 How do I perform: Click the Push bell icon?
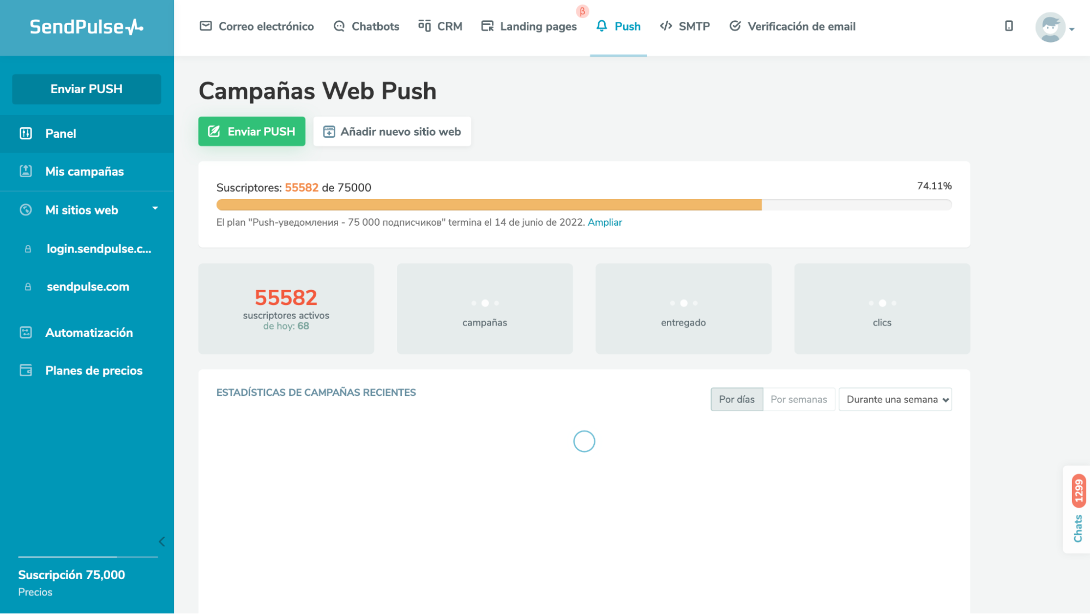point(601,26)
